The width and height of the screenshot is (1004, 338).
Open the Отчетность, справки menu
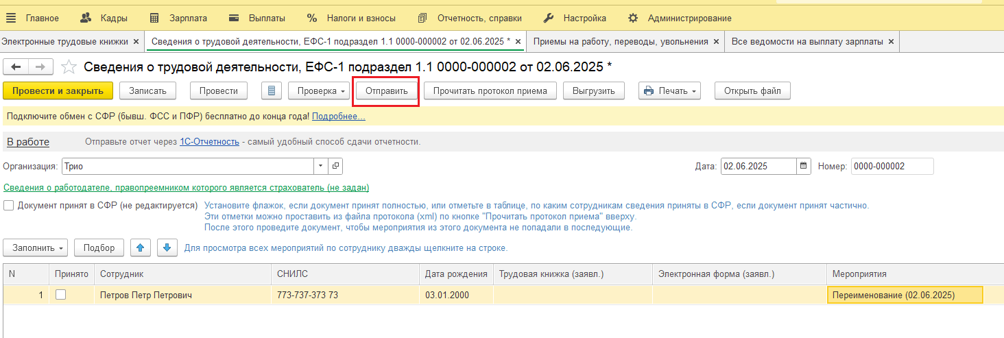[x=479, y=18]
